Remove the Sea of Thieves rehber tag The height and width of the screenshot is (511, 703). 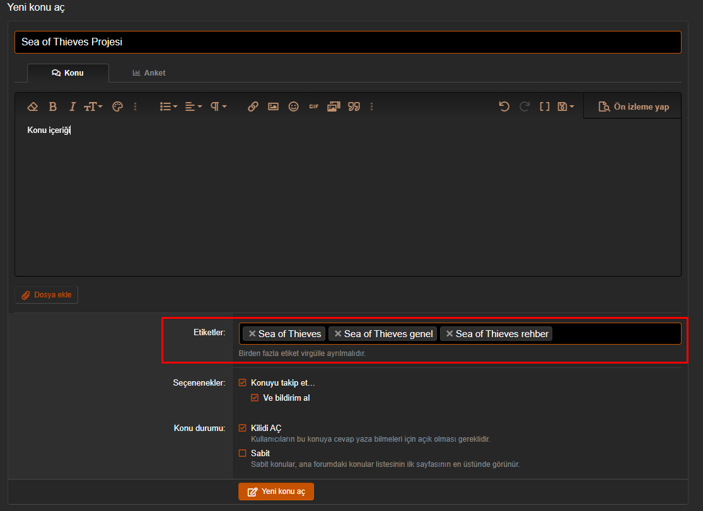pyautogui.click(x=450, y=334)
